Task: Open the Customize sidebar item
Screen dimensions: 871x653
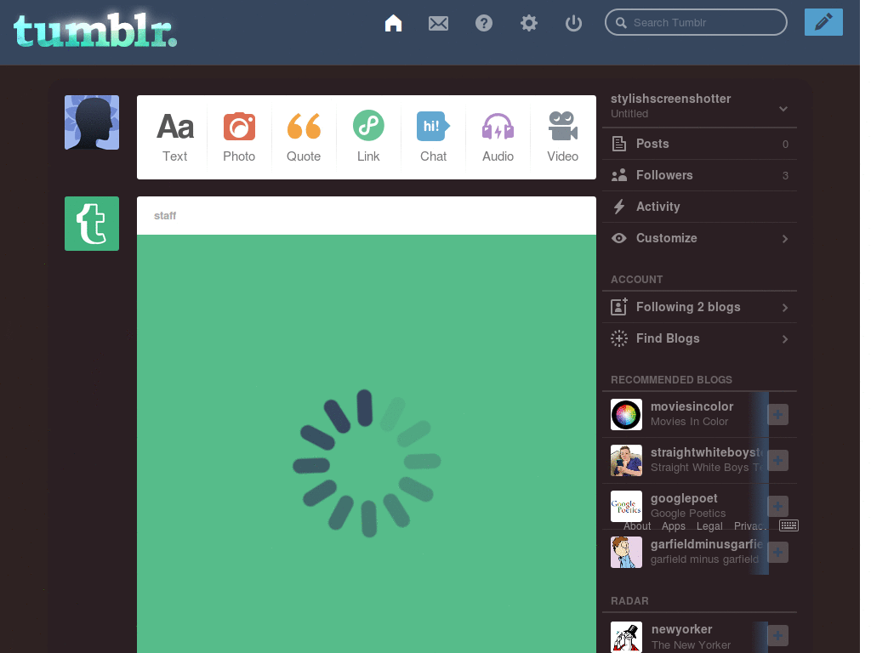Action: click(699, 238)
